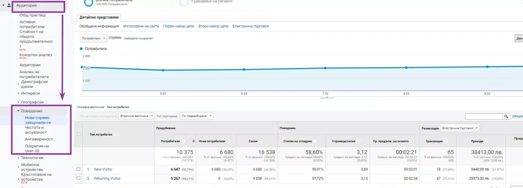
Task: Click the Аудитория person icon in sidebar
Action: 9,5
